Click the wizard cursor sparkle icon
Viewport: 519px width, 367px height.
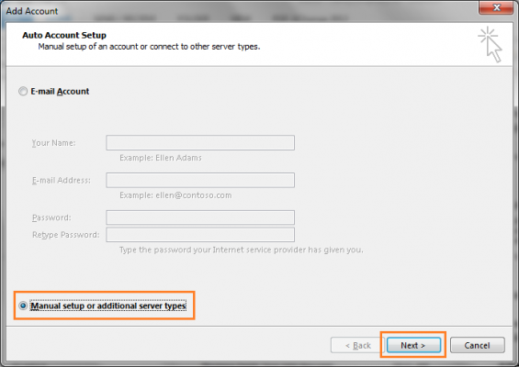491,44
